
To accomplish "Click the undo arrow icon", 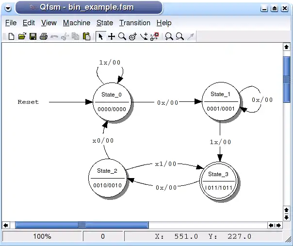I will [54, 36].
